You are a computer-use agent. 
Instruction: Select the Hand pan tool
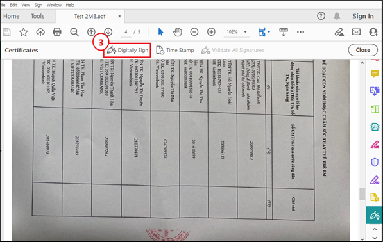(x=178, y=32)
